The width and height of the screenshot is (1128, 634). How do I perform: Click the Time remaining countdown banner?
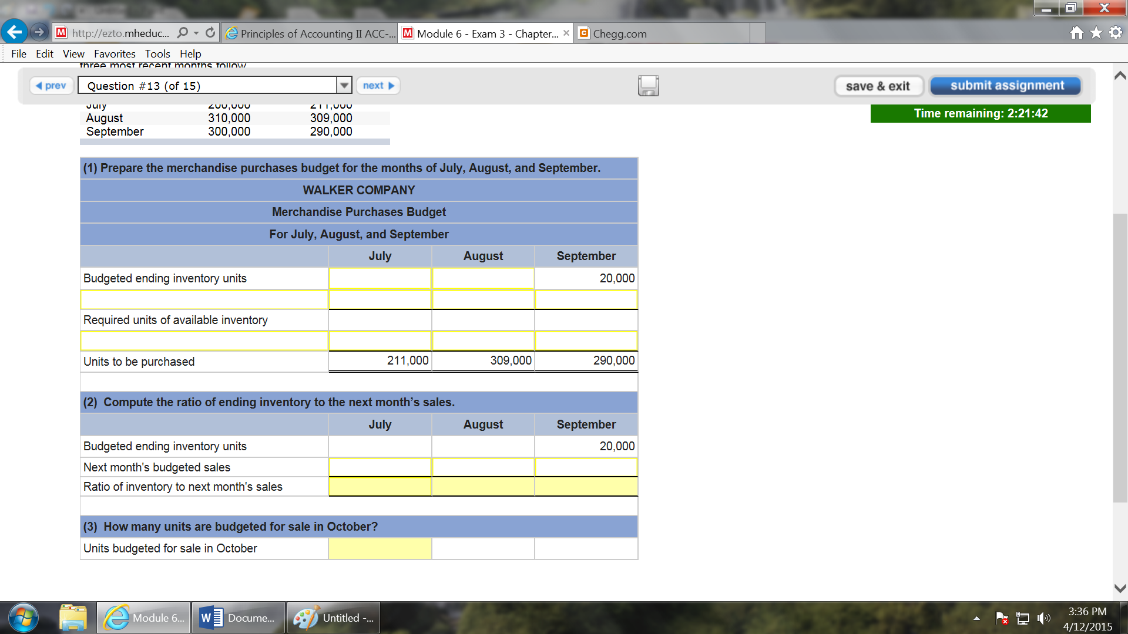[x=981, y=113]
